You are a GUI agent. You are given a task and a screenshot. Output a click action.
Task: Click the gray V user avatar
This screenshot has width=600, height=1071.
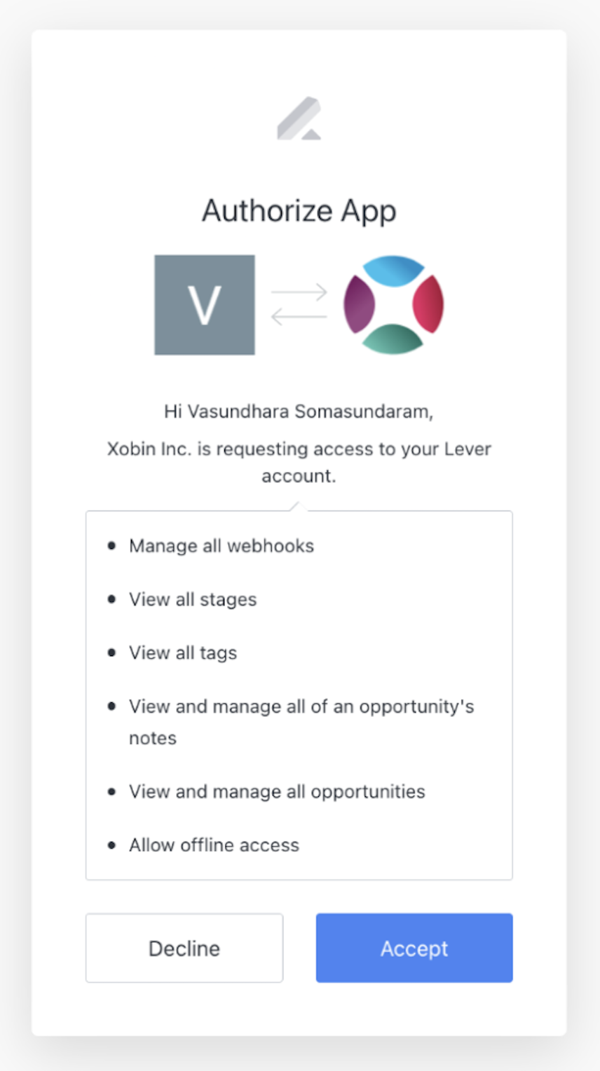pos(205,305)
